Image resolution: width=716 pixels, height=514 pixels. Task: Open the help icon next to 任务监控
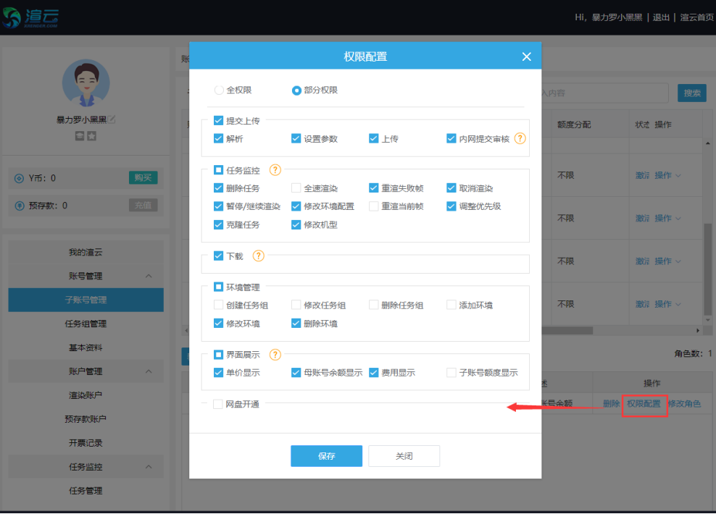[274, 170]
